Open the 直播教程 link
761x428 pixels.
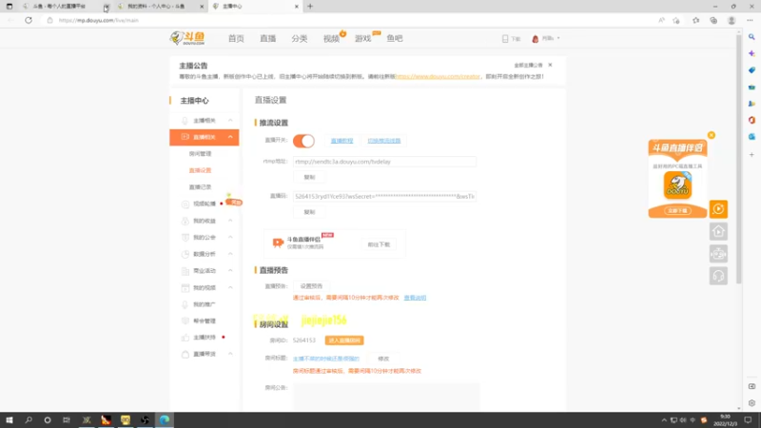pos(341,141)
